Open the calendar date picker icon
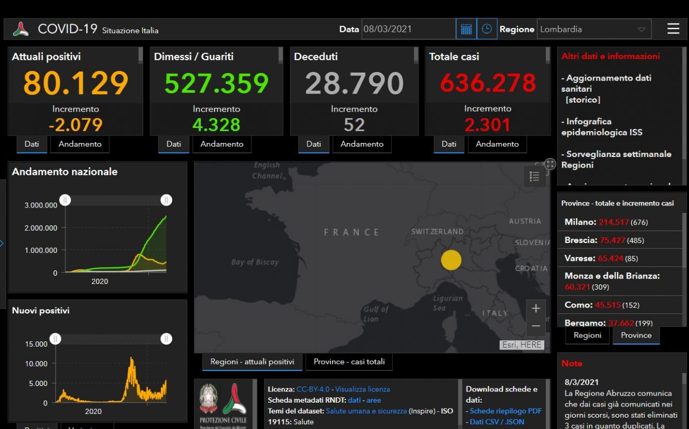The image size is (689, 429). tap(466, 29)
